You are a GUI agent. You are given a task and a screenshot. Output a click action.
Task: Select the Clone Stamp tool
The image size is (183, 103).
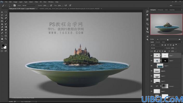pyautogui.click(x=2, y=24)
